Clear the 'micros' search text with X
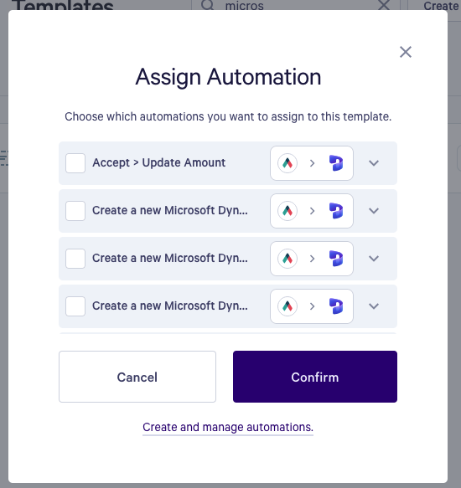 pyautogui.click(x=384, y=5)
